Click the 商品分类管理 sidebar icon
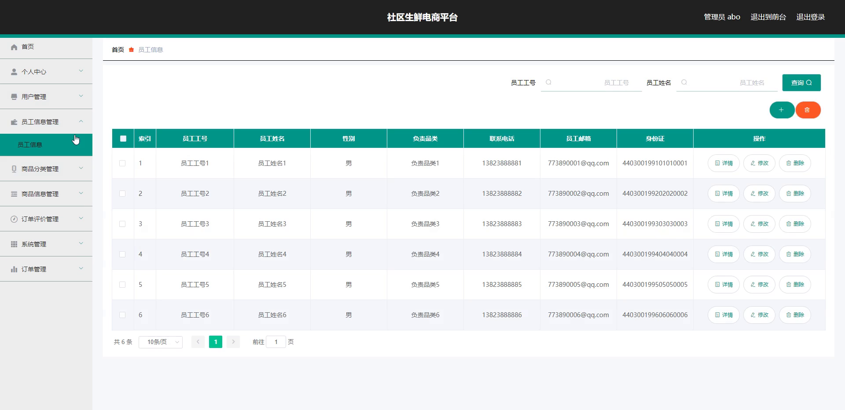This screenshot has width=845, height=410. (14, 169)
